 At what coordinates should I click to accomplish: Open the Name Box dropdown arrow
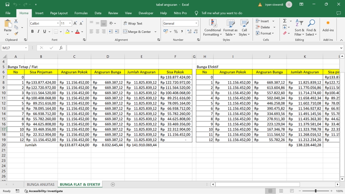click(26, 48)
